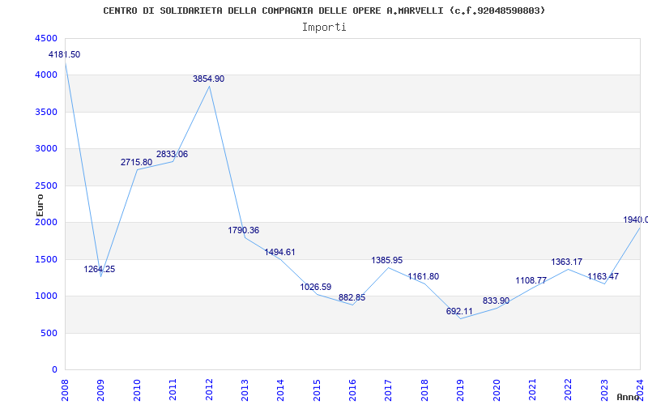Image resolution: width=648 pixels, height=405 pixels.
Task: Select the 1940.0 data label for 2024
Action: click(x=636, y=220)
